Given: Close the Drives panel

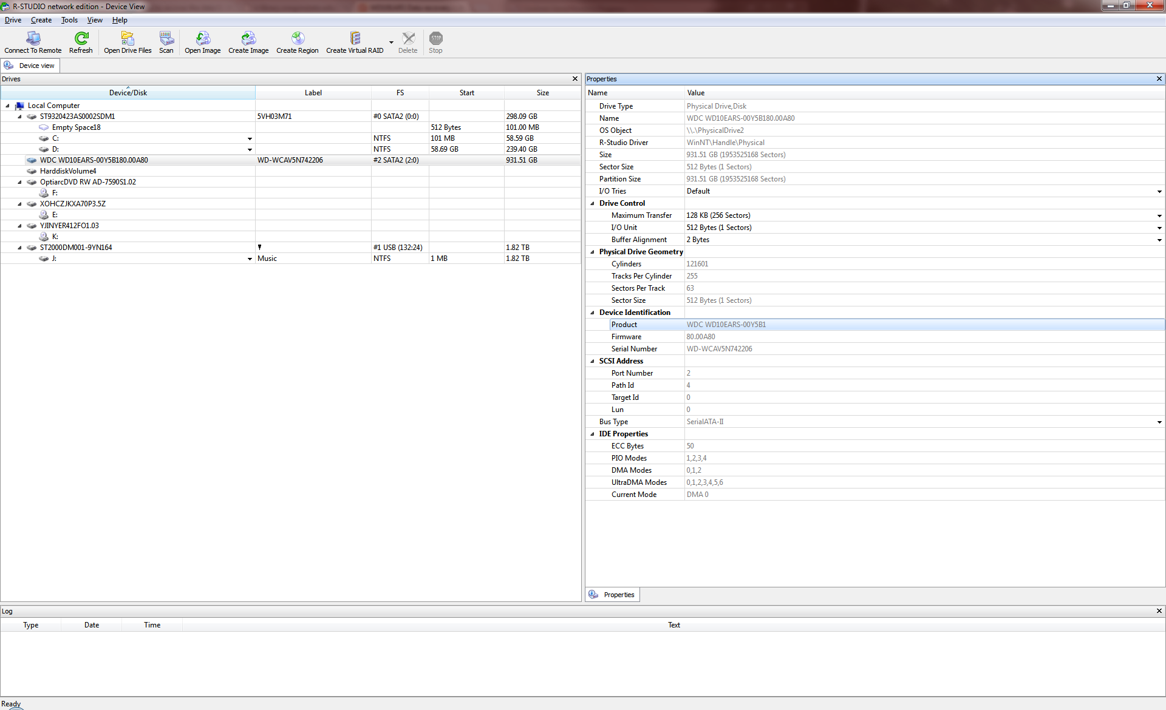Looking at the screenshot, I should pos(575,79).
